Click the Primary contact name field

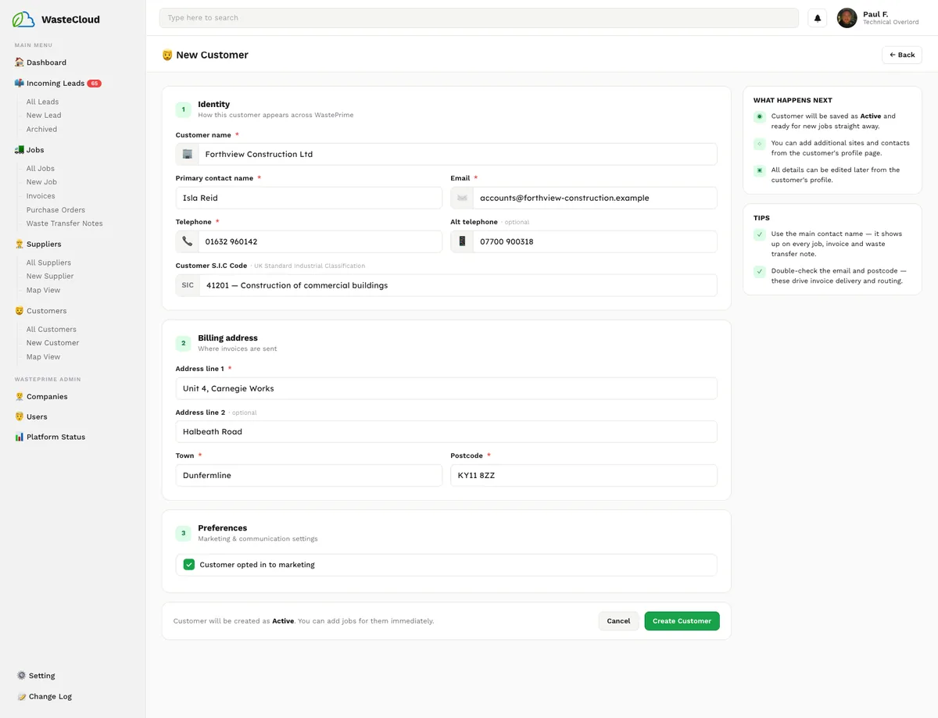(x=309, y=198)
